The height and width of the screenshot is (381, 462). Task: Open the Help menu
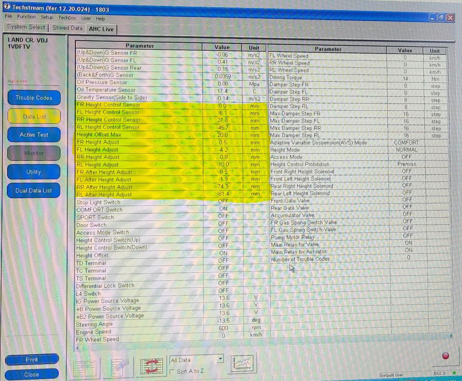tap(100, 19)
